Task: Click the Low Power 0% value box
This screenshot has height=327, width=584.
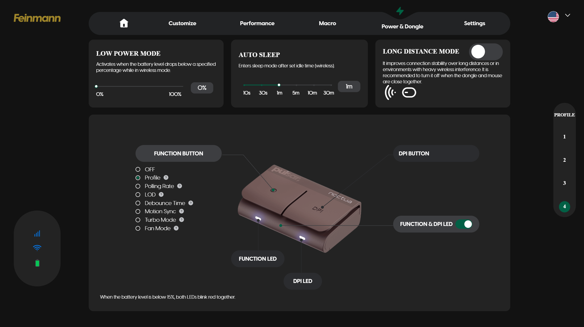Action: tap(202, 88)
